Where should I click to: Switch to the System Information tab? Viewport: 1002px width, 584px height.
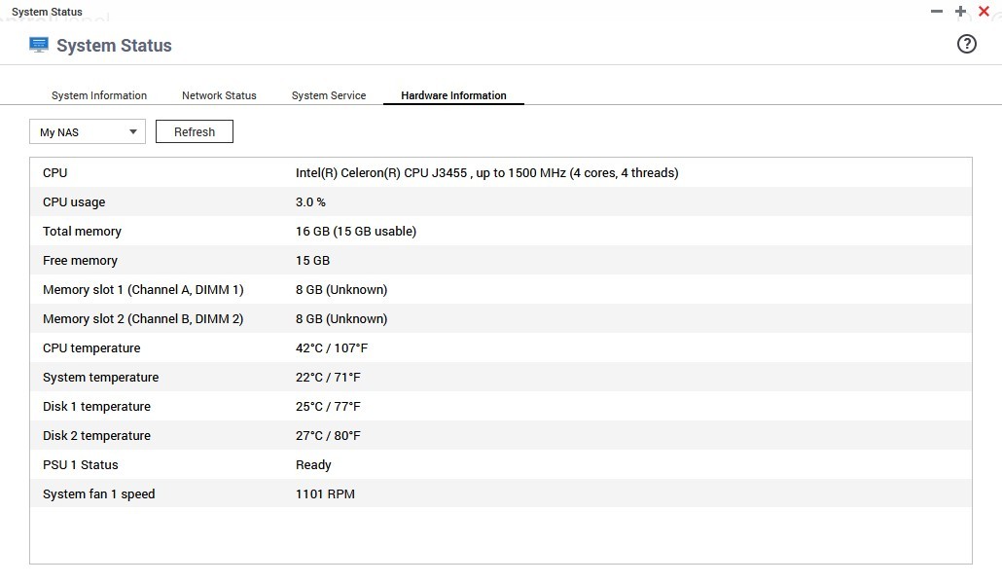click(x=99, y=95)
